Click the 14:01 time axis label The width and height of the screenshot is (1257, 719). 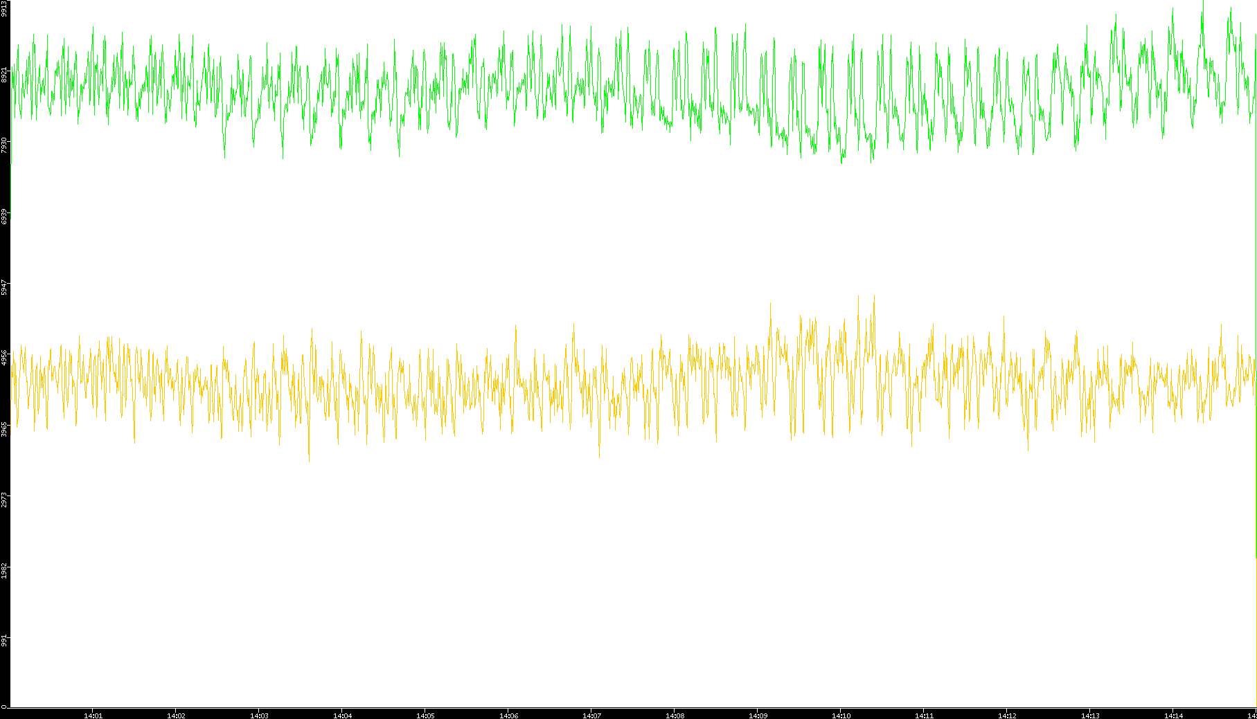click(x=93, y=716)
